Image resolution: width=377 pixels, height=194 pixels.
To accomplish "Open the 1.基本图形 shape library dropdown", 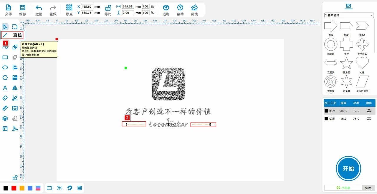I will (349, 15).
